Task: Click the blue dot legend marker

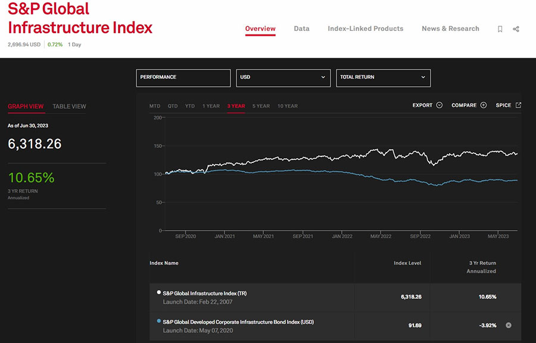Action: (158, 321)
